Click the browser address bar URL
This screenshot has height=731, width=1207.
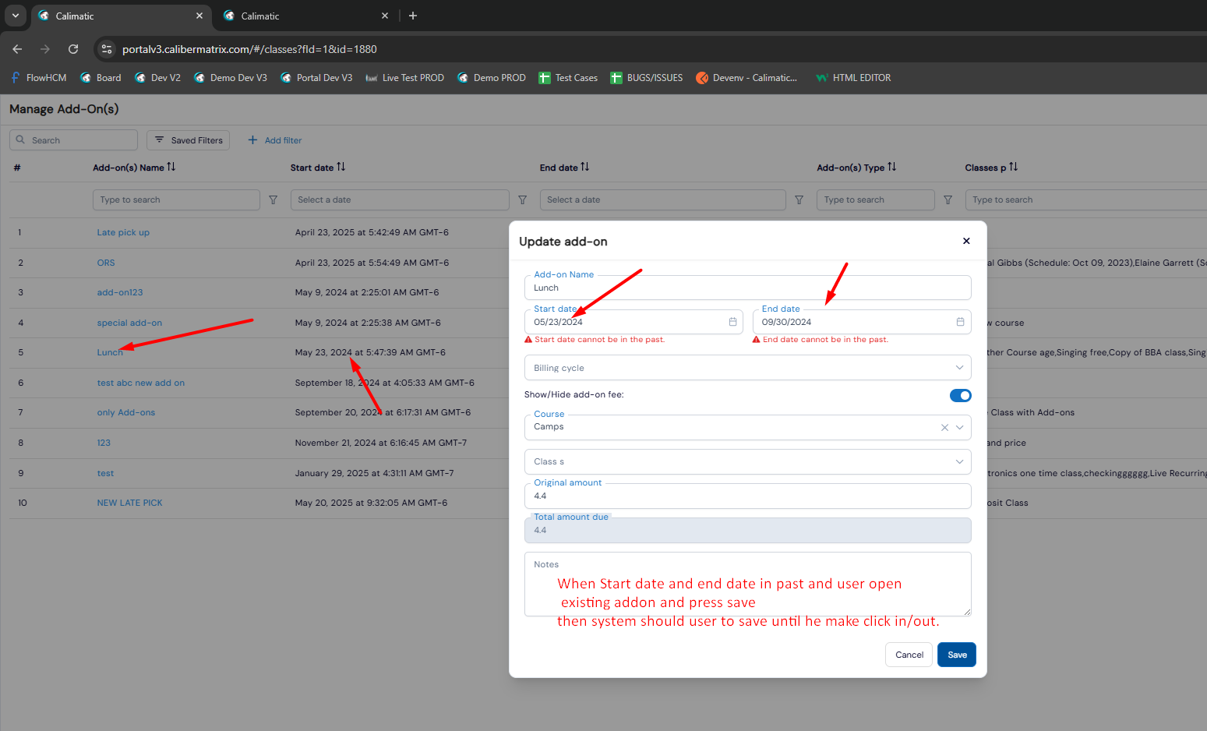click(249, 49)
